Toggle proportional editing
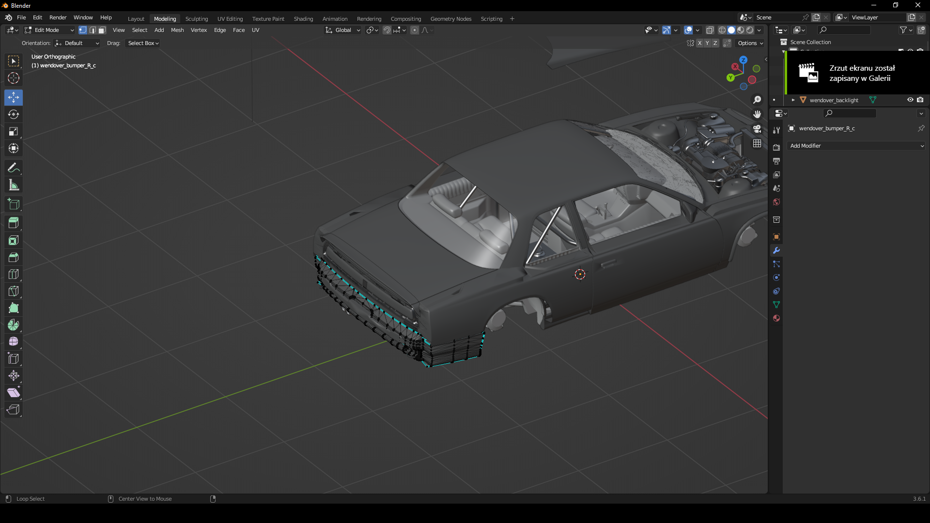Viewport: 930px width, 523px height. [x=415, y=30]
